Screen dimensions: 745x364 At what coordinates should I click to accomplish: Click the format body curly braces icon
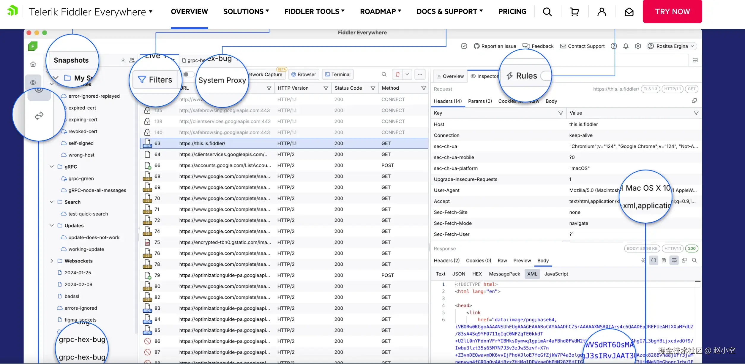[x=654, y=260]
